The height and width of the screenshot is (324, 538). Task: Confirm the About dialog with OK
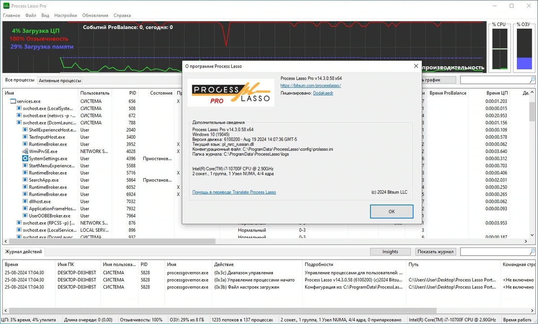[391, 211]
